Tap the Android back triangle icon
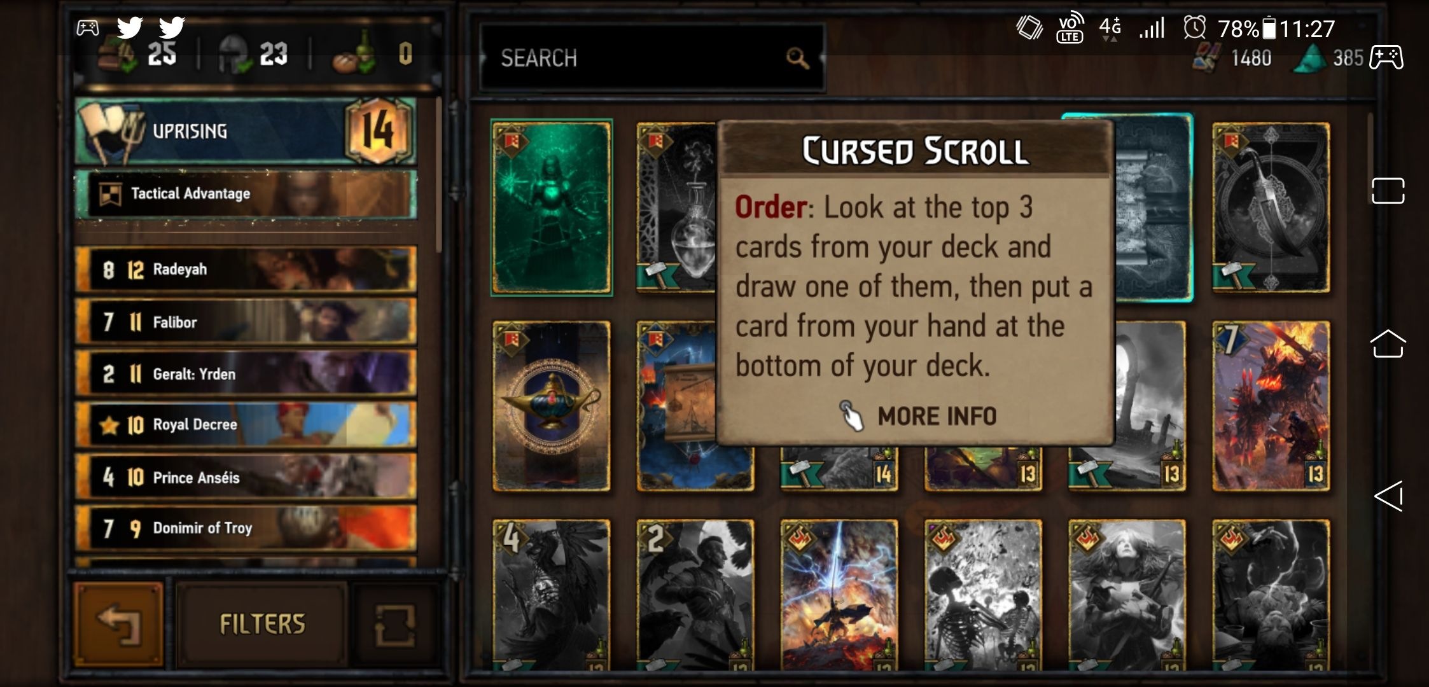 pyautogui.click(x=1389, y=496)
